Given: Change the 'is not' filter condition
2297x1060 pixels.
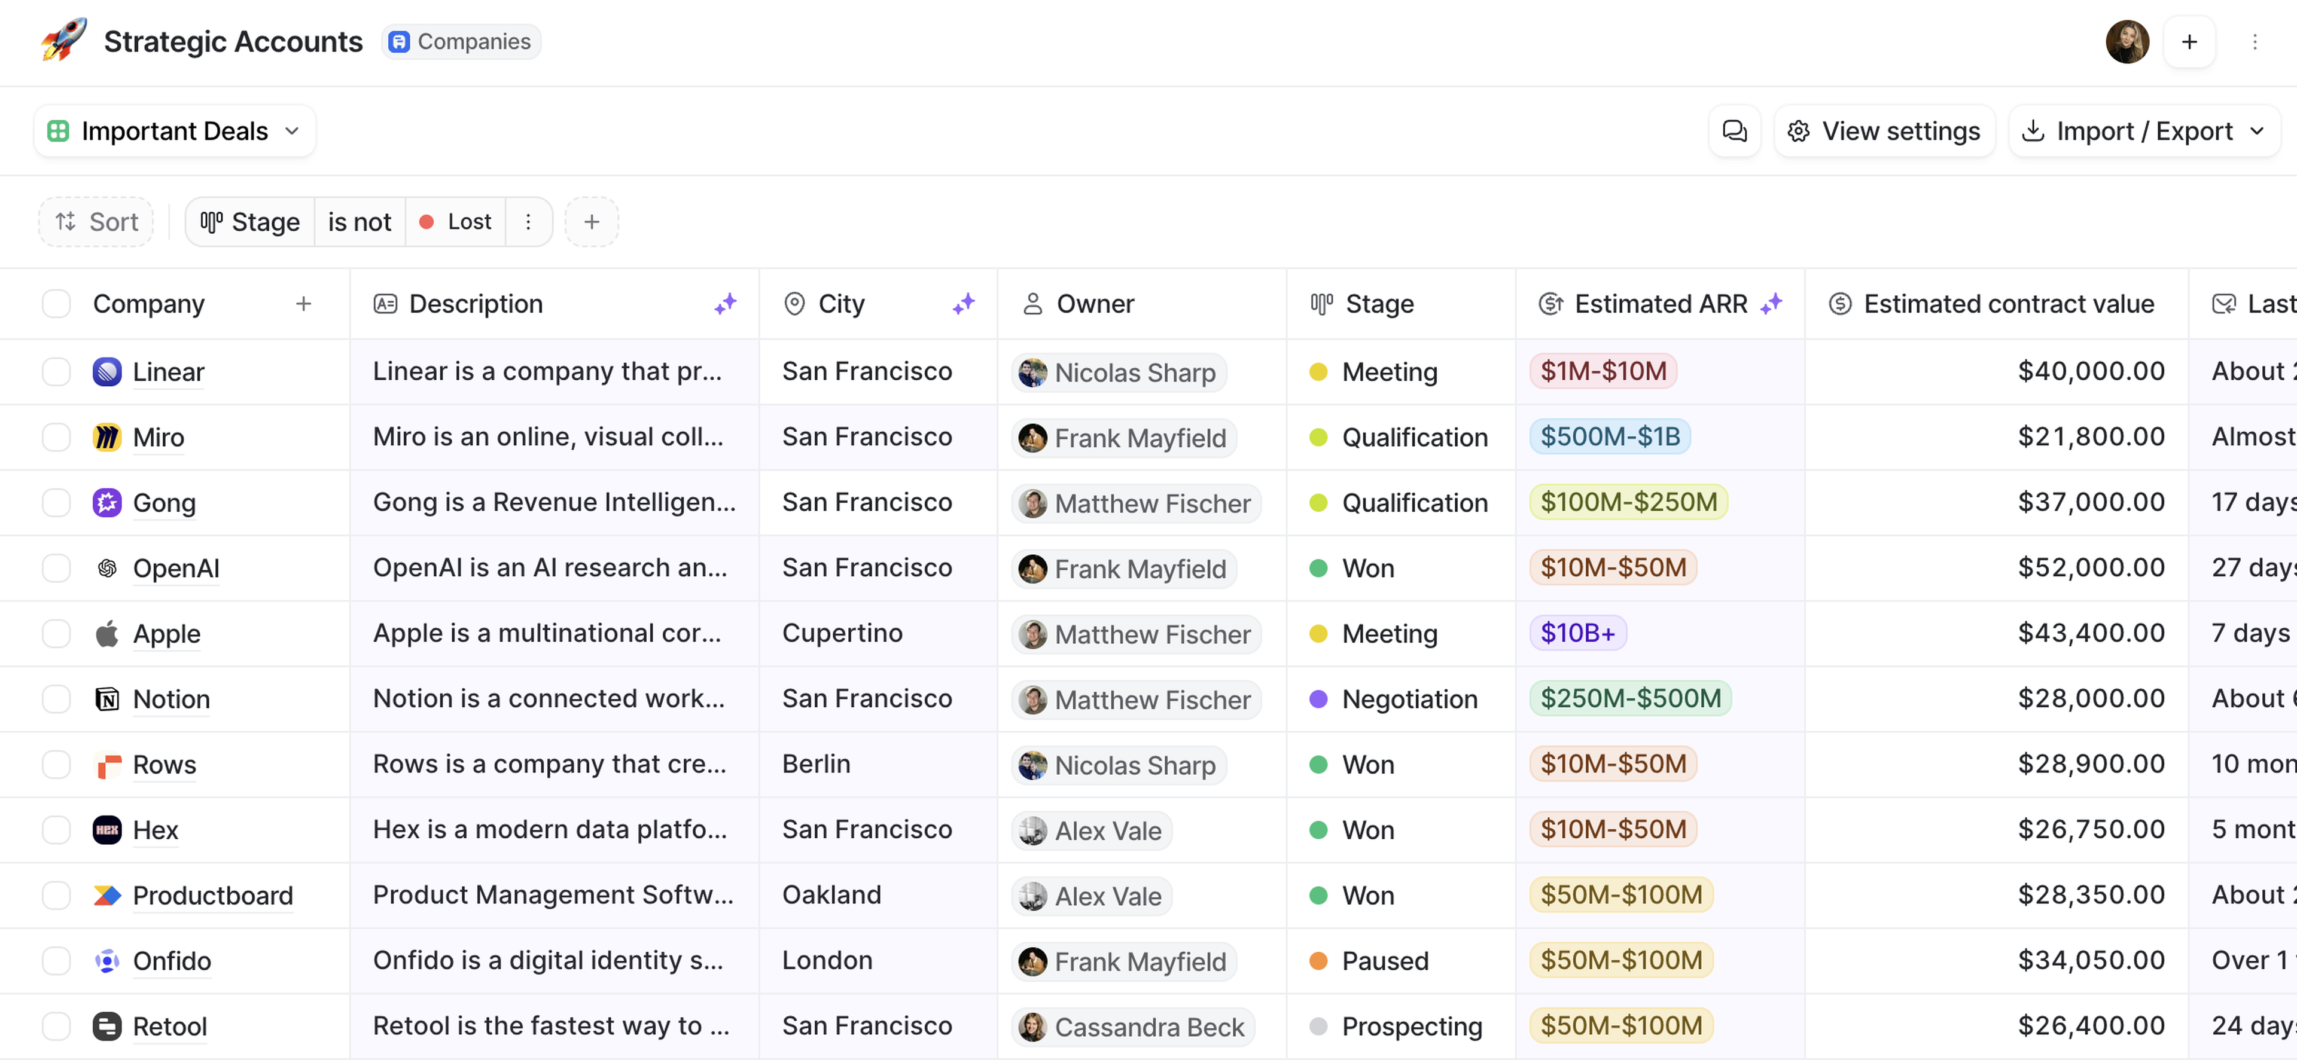Looking at the screenshot, I should (360, 222).
